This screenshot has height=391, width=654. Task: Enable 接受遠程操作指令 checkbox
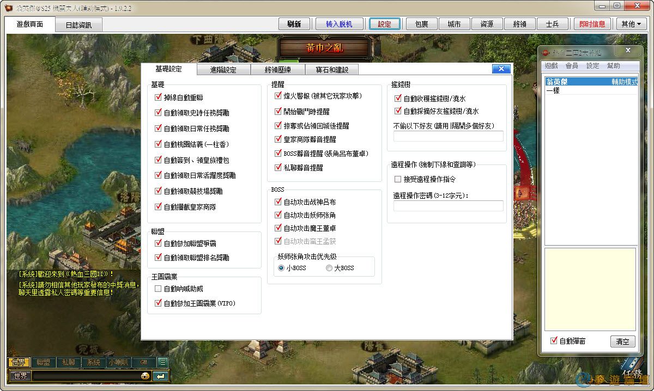point(398,179)
